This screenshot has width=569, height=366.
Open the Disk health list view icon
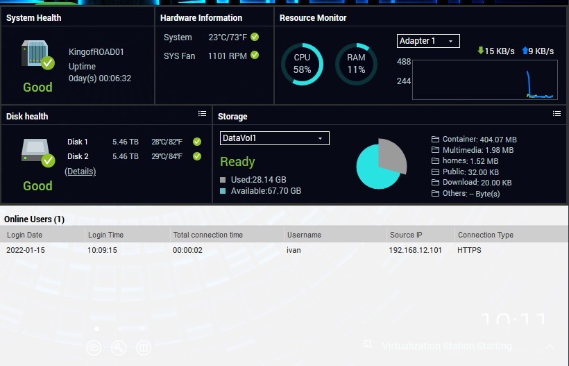pyautogui.click(x=202, y=114)
